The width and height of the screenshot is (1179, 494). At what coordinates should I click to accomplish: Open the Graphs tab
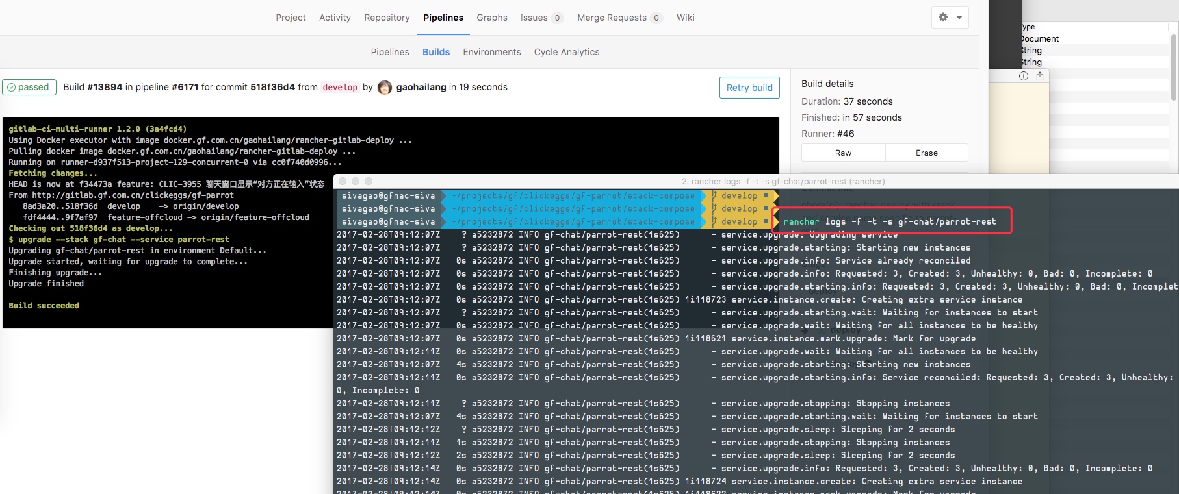492,18
